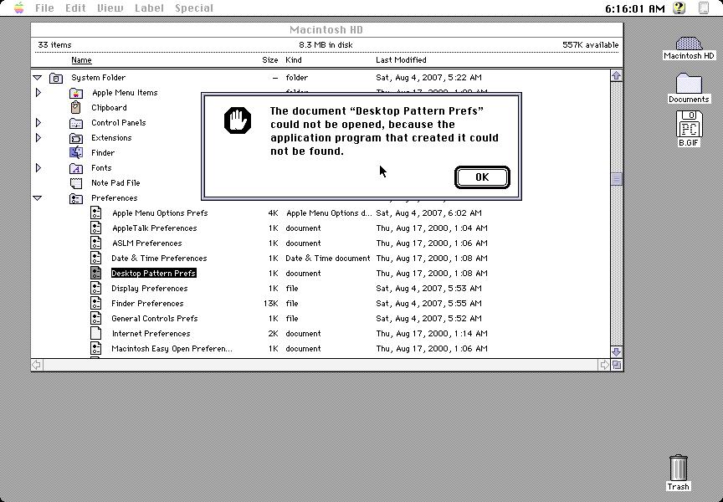This screenshot has height=502, width=723.
Task: Open the Label menu
Action: 149,8
